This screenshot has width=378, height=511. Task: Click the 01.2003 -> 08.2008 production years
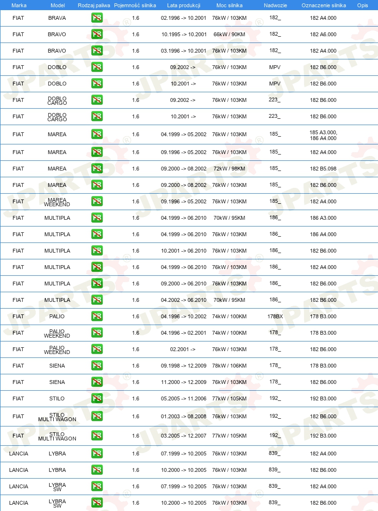point(184,416)
